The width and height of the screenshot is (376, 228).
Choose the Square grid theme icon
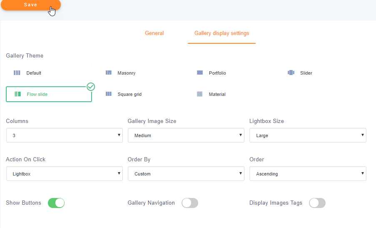[109, 94]
